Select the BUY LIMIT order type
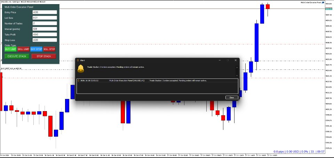This screenshot has height=158, width=334. (x=10, y=49)
